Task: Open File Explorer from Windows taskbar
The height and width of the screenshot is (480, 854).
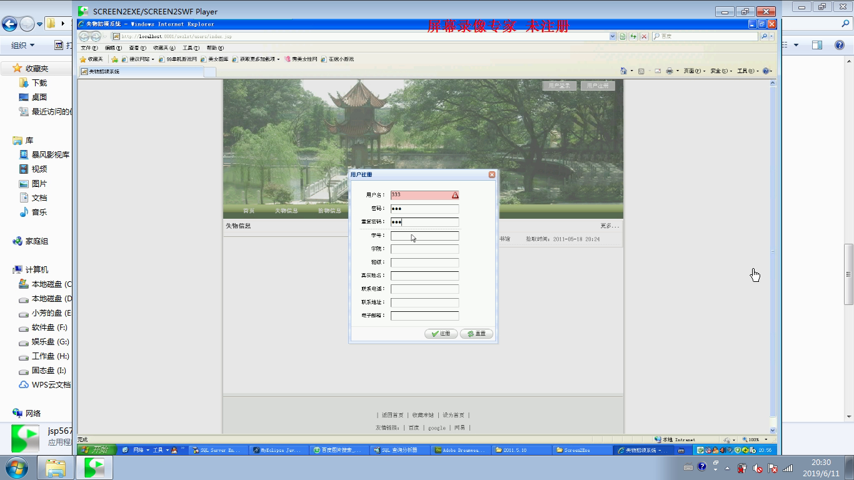Action: (56, 467)
